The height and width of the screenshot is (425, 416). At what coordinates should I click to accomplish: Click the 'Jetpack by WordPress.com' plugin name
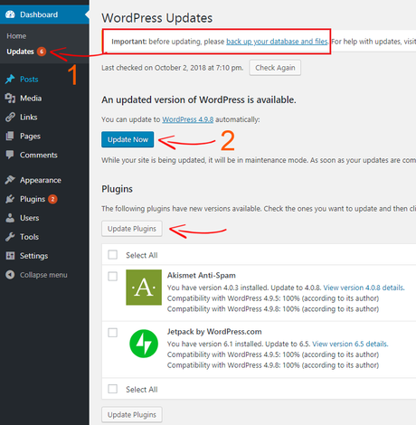(x=214, y=332)
